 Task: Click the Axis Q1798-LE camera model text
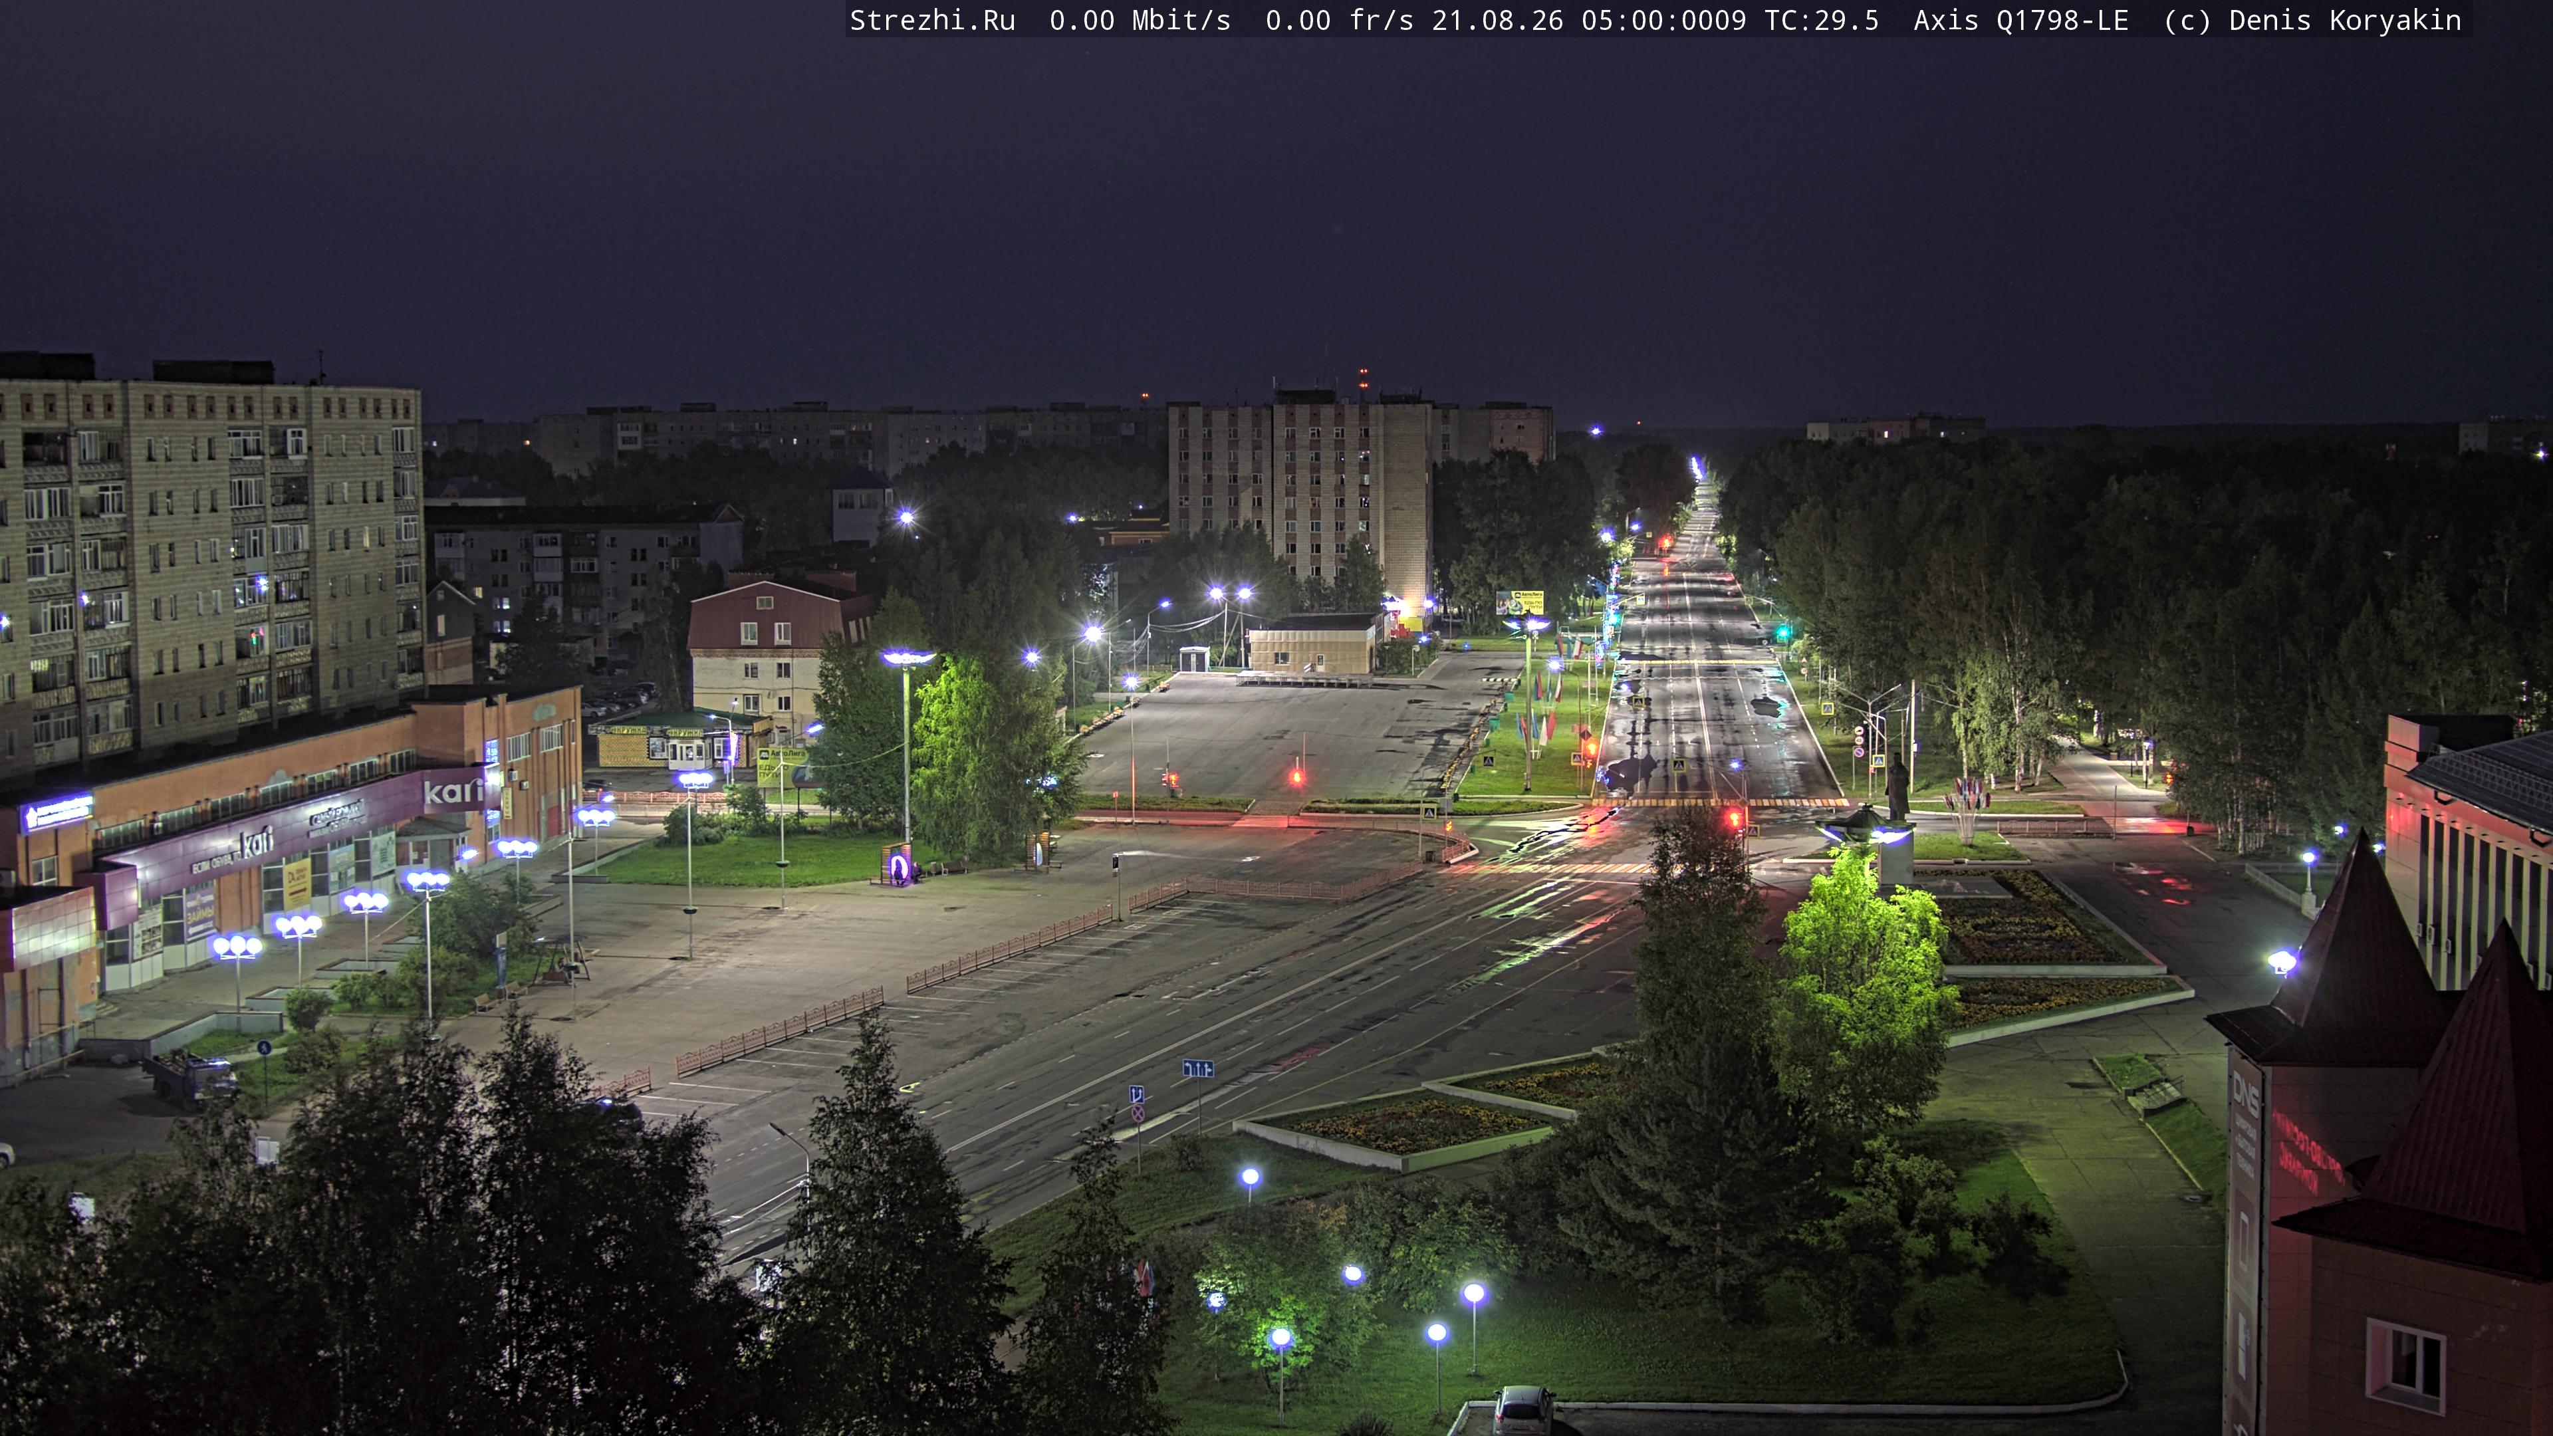[2021, 21]
